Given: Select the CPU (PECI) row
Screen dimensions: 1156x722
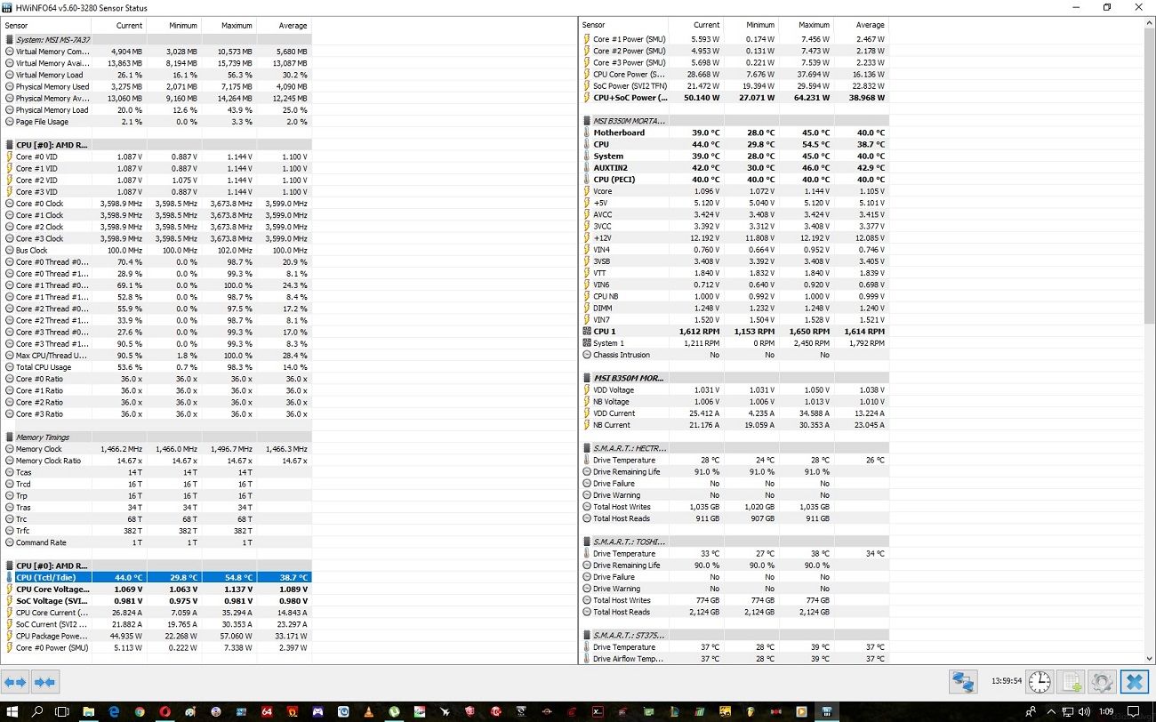Looking at the screenshot, I should [x=735, y=180].
